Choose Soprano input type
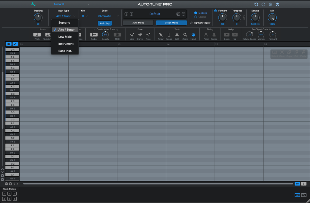The height and width of the screenshot is (203, 310). click(x=65, y=23)
